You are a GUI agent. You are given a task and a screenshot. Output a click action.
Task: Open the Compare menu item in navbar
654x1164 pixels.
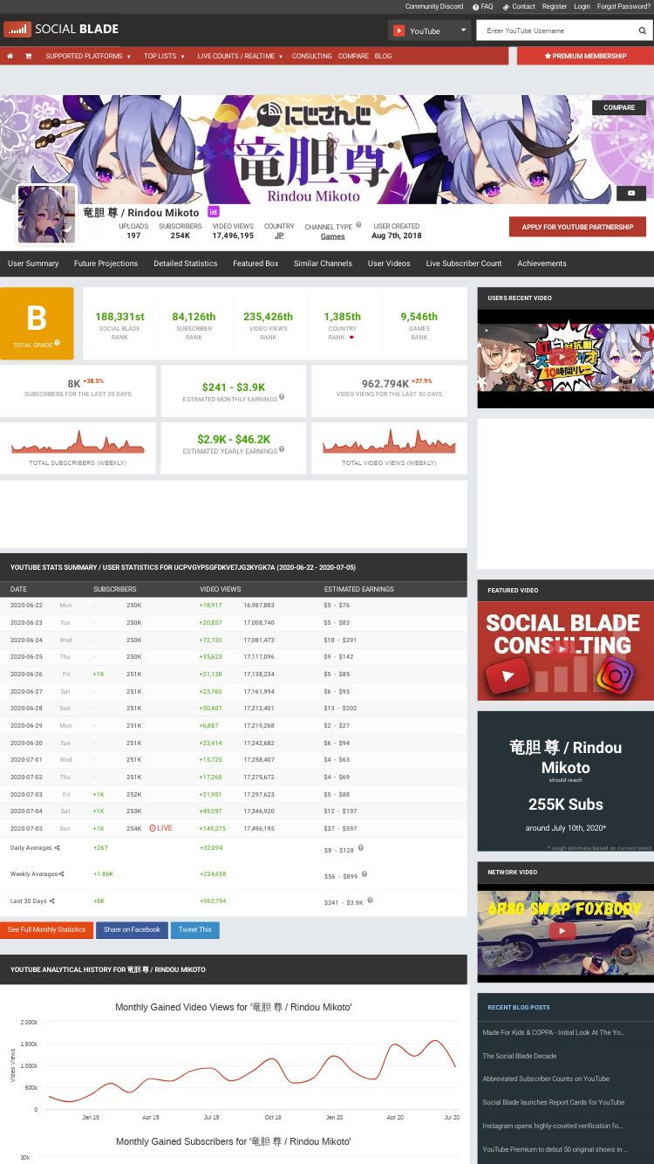point(353,56)
